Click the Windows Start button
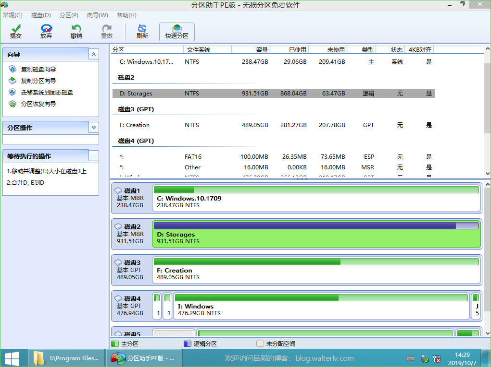491x367 pixels. tap(12, 358)
